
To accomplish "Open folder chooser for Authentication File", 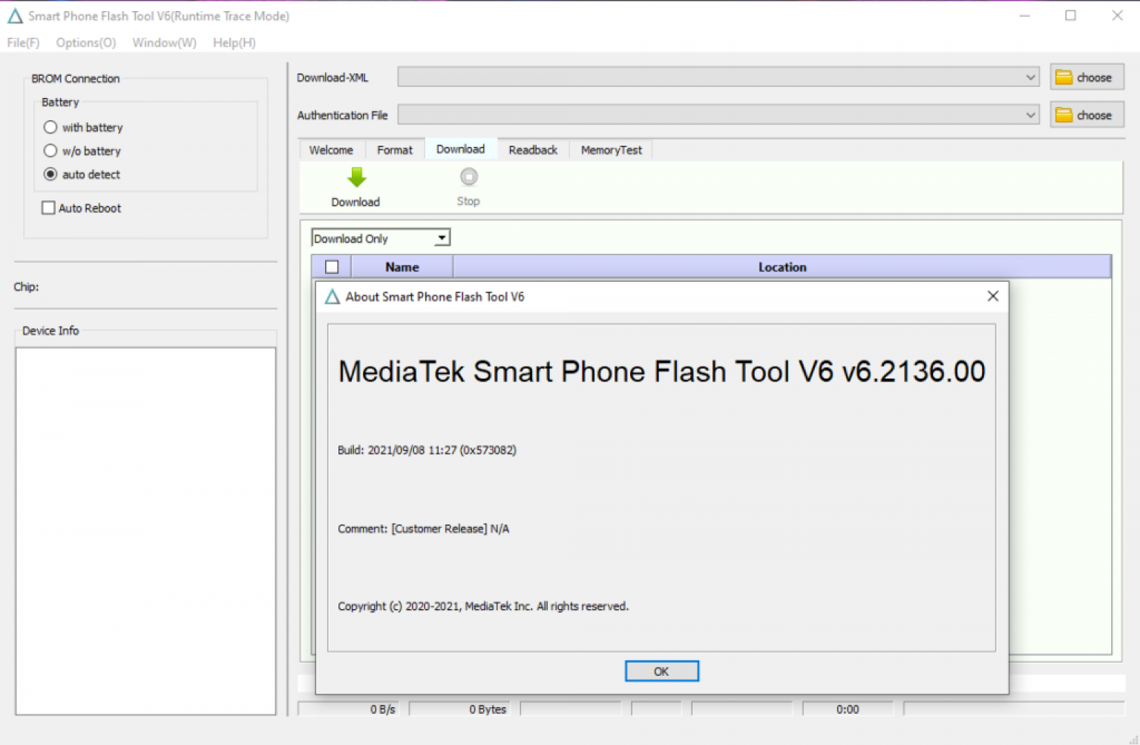I will (x=1086, y=114).
